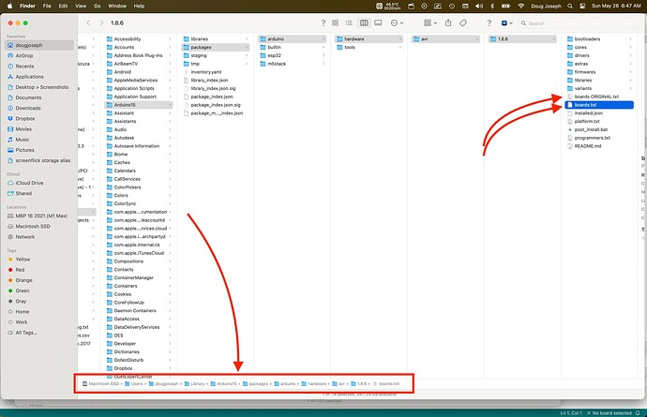This screenshot has height=417, width=647.
Task: Click the Bluetooth menu bar icon
Action: 492,6
